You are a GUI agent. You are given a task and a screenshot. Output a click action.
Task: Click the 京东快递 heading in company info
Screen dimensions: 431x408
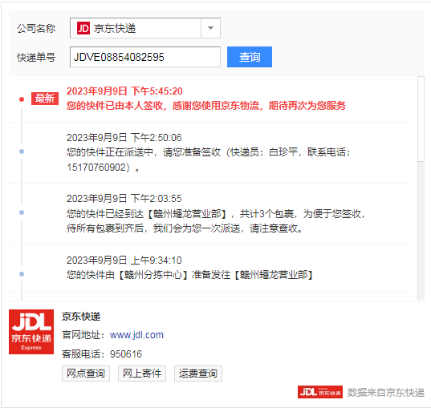(x=81, y=317)
